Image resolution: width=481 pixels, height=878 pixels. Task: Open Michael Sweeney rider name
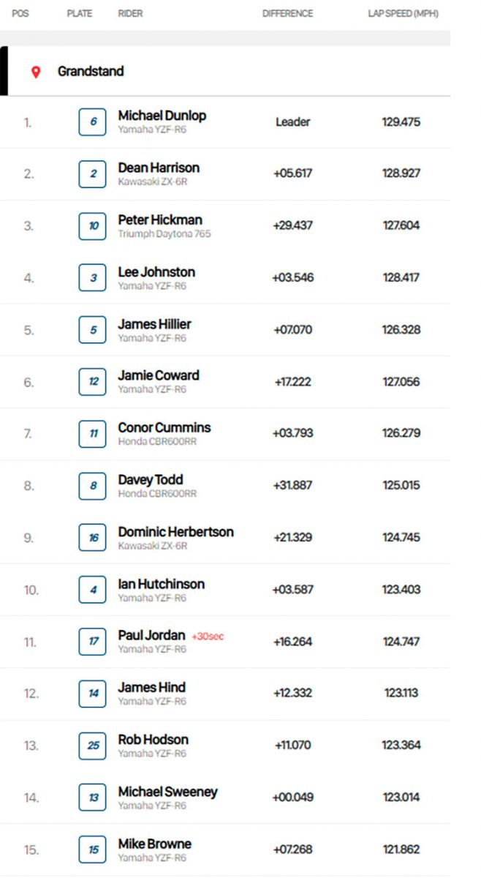[168, 792]
